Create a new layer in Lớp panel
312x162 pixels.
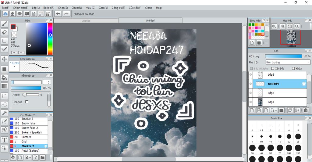[252, 110]
